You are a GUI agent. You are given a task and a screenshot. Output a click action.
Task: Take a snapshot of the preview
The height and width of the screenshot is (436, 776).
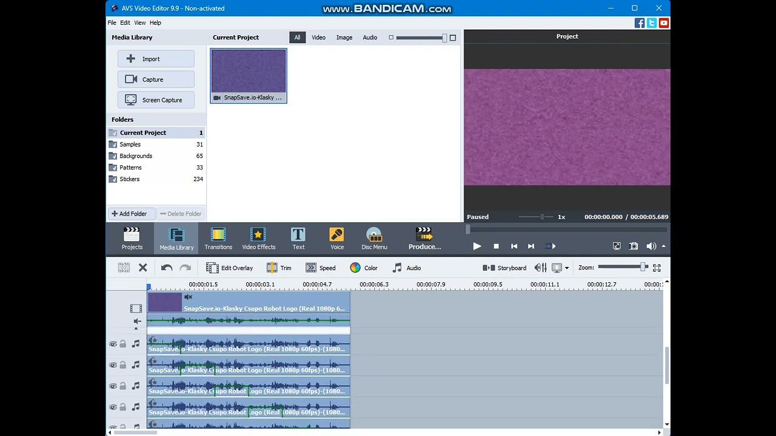pyautogui.click(x=634, y=246)
